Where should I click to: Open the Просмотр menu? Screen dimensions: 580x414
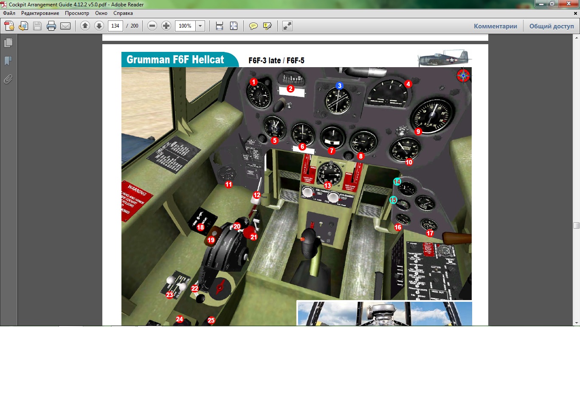pos(77,13)
